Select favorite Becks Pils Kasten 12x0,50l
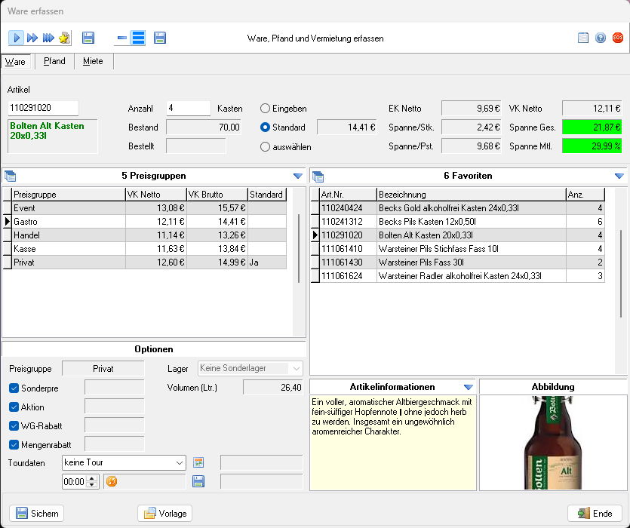The width and height of the screenshot is (630, 528). pyautogui.click(x=458, y=222)
